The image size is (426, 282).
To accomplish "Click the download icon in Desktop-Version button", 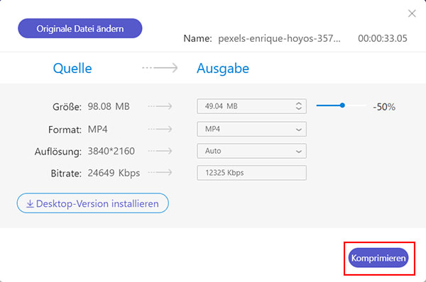I will click(30, 203).
